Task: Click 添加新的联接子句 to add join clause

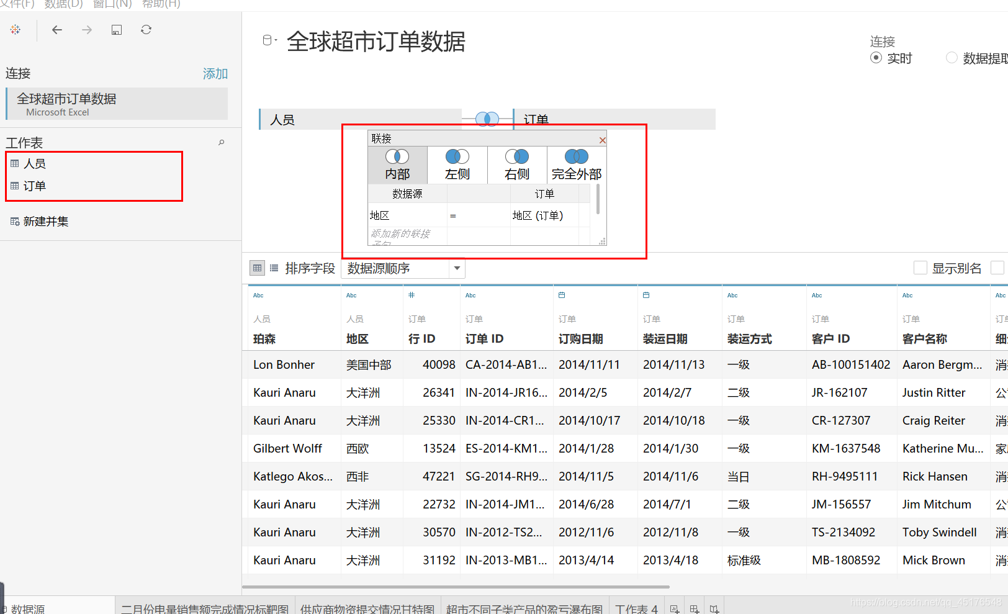Action: pos(407,236)
